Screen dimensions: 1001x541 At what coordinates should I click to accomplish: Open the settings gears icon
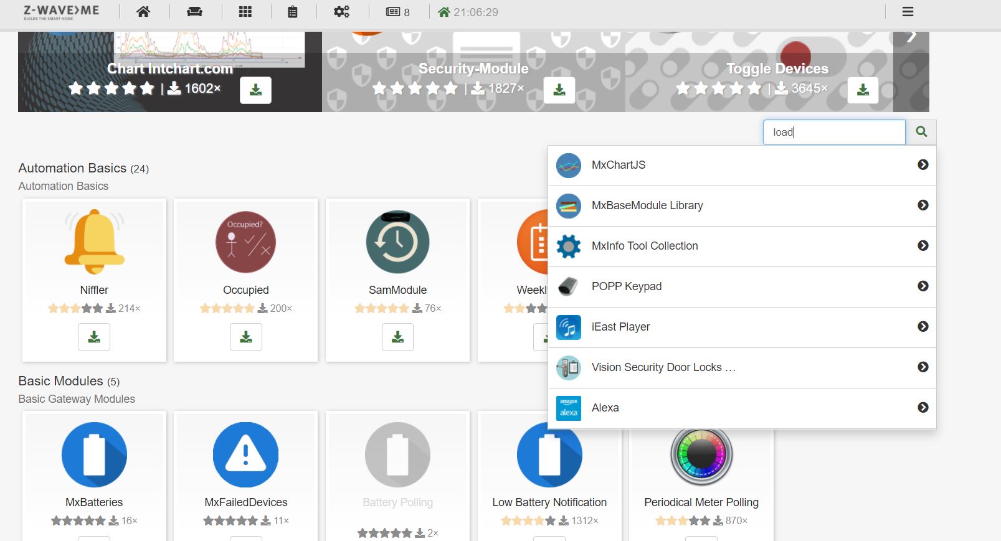[x=341, y=12]
